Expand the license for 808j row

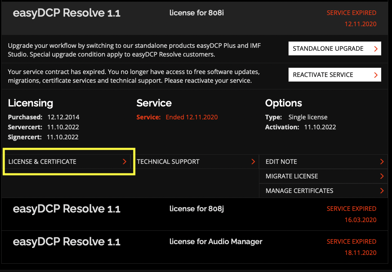click(195, 214)
